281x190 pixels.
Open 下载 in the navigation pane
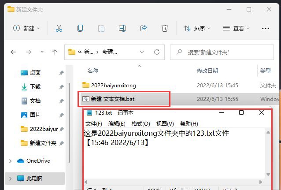[35, 87]
